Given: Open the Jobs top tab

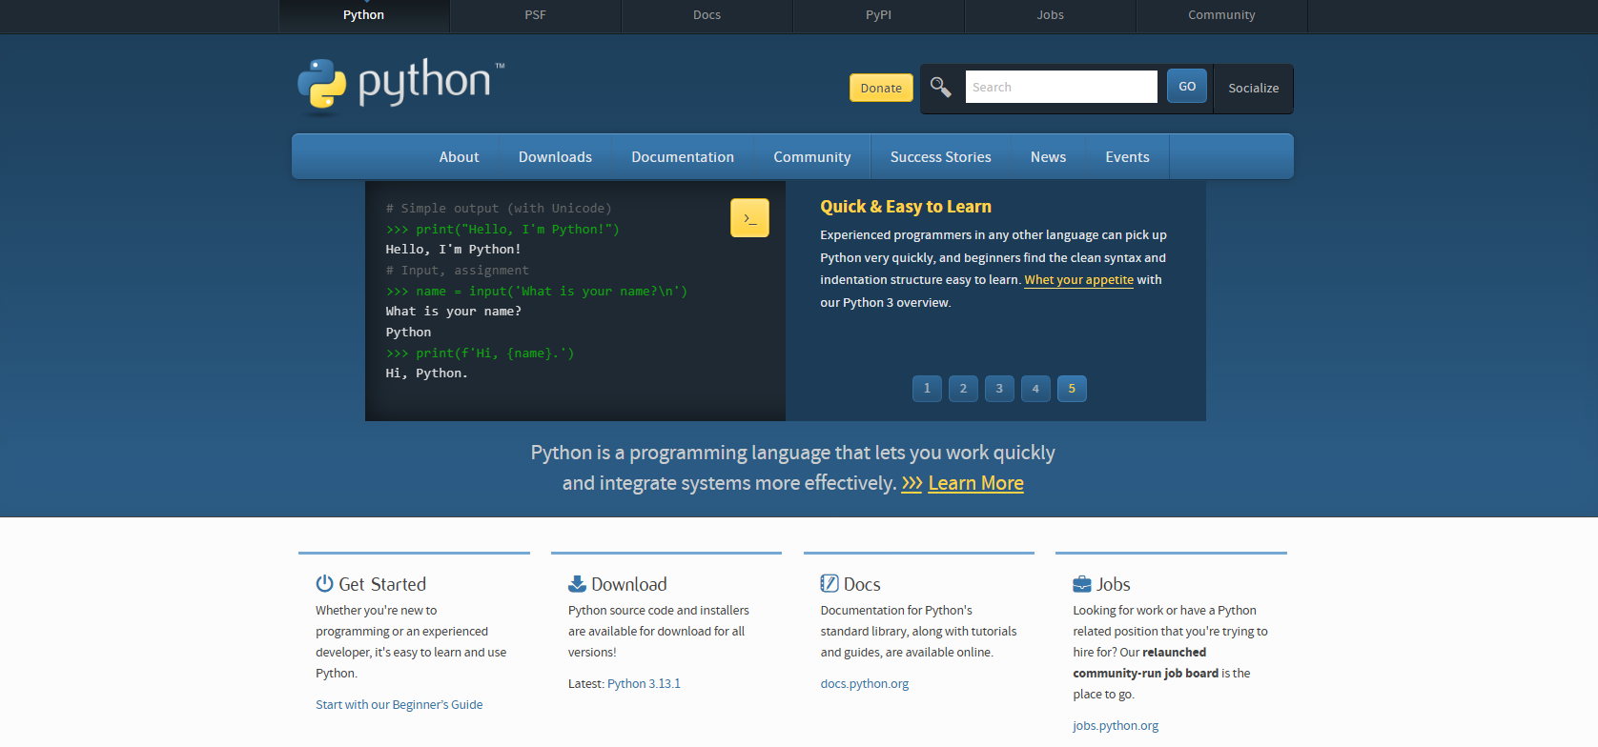Looking at the screenshot, I should (x=1051, y=15).
